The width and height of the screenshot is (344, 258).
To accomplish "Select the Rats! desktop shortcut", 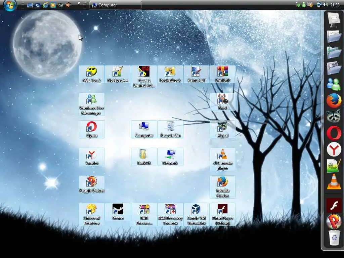I will (222, 102).
